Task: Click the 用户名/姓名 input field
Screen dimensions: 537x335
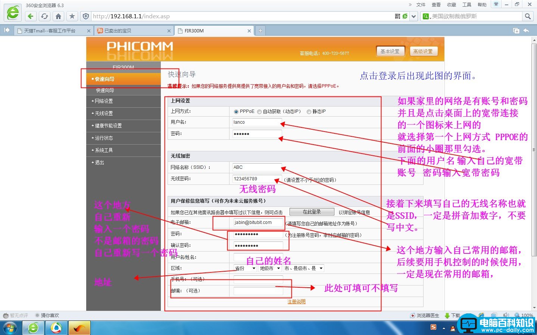Action: (258, 257)
